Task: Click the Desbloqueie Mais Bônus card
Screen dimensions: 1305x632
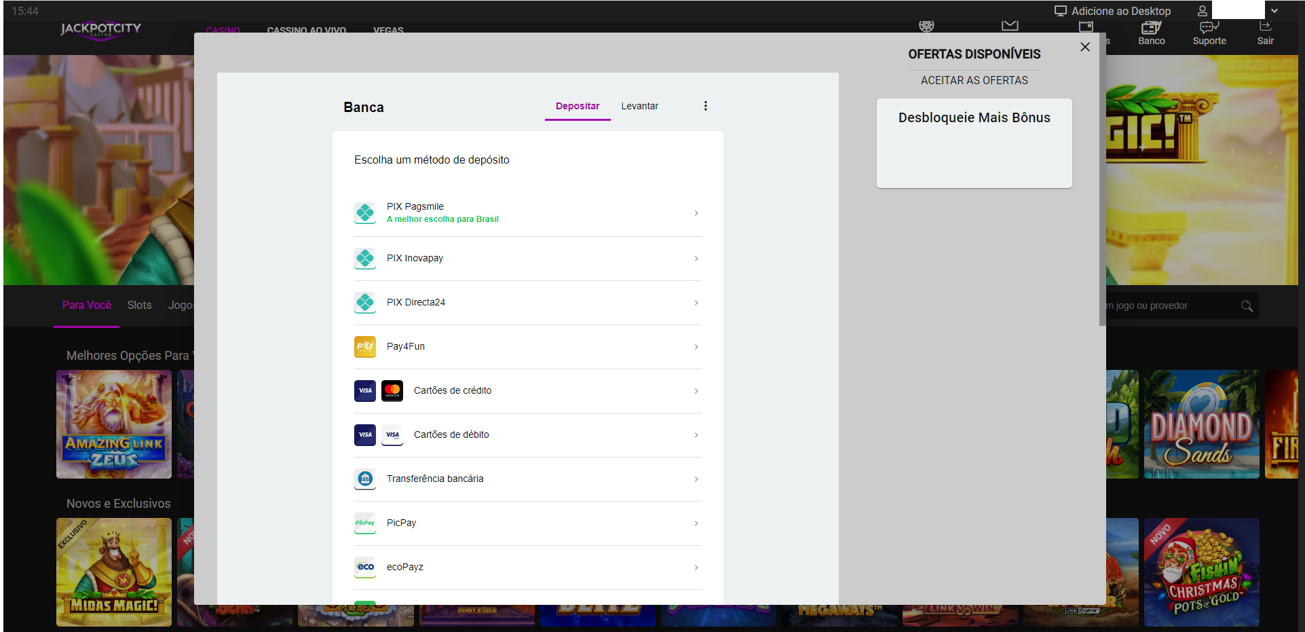Action: (975, 143)
